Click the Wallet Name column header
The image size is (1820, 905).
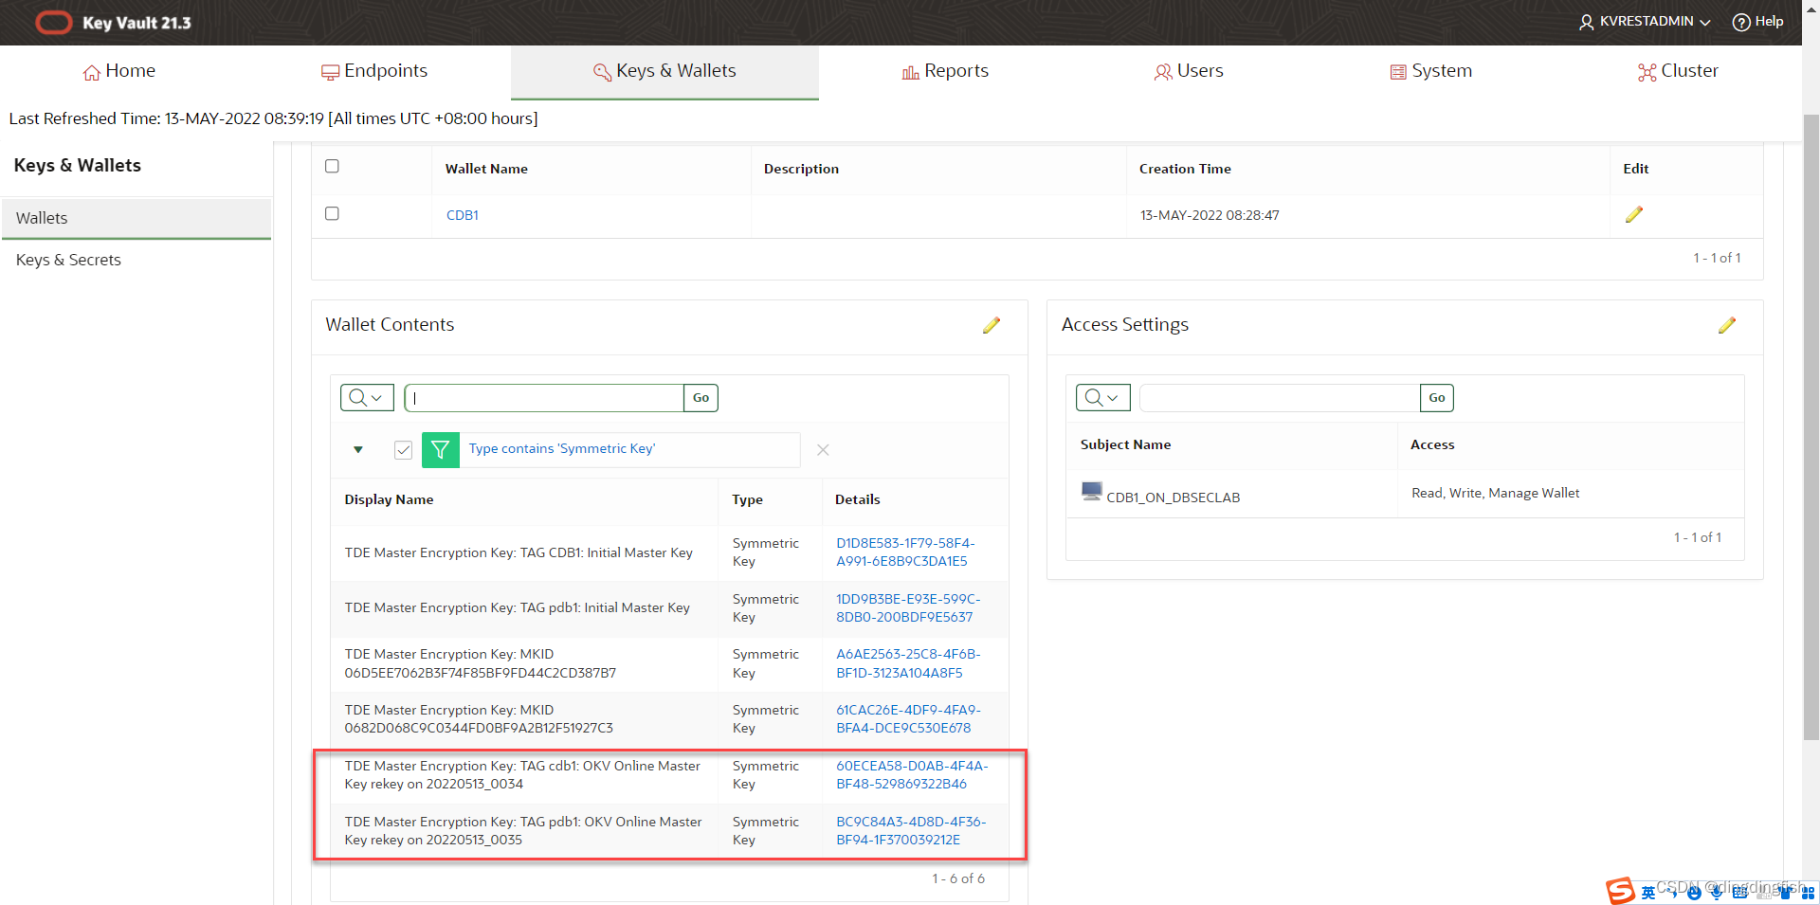486,169
